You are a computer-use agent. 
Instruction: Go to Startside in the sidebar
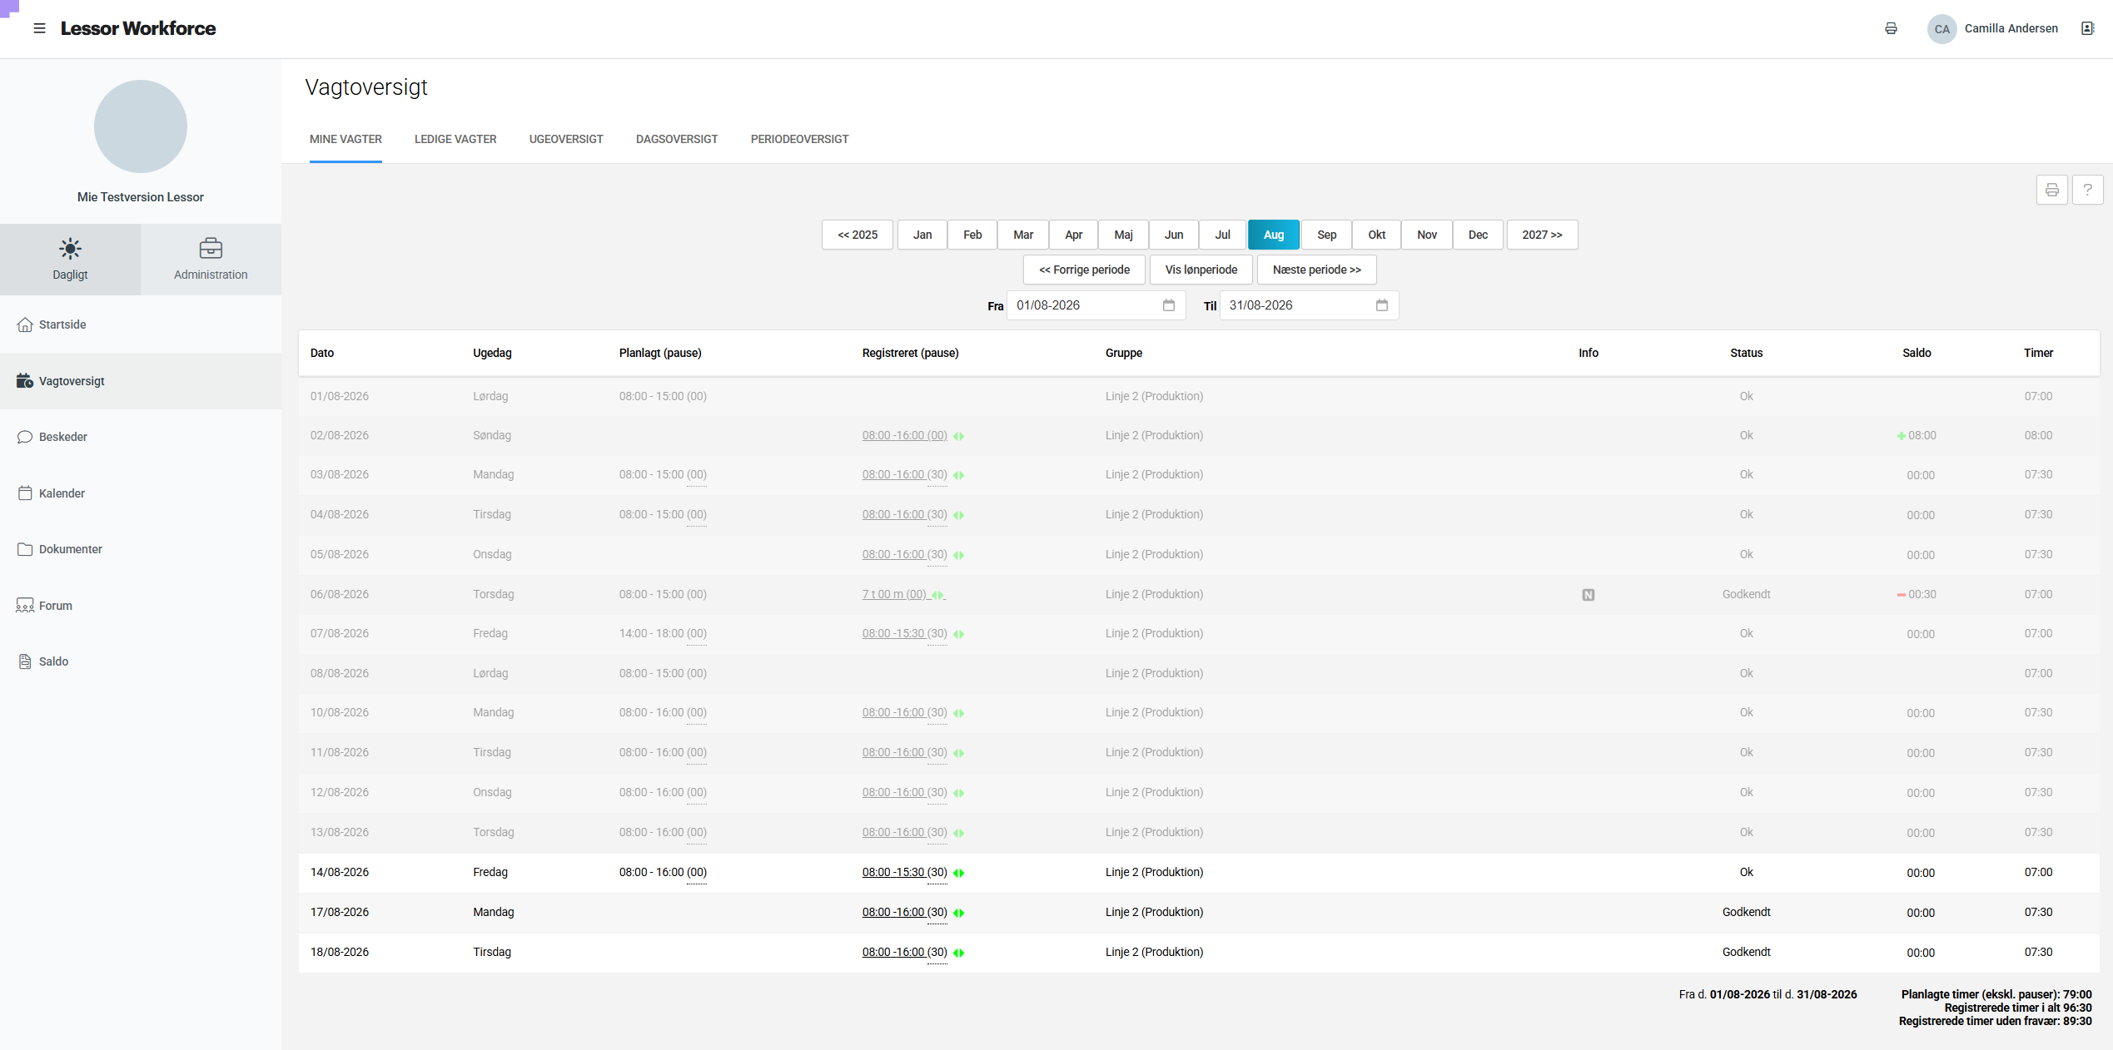tap(141, 324)
